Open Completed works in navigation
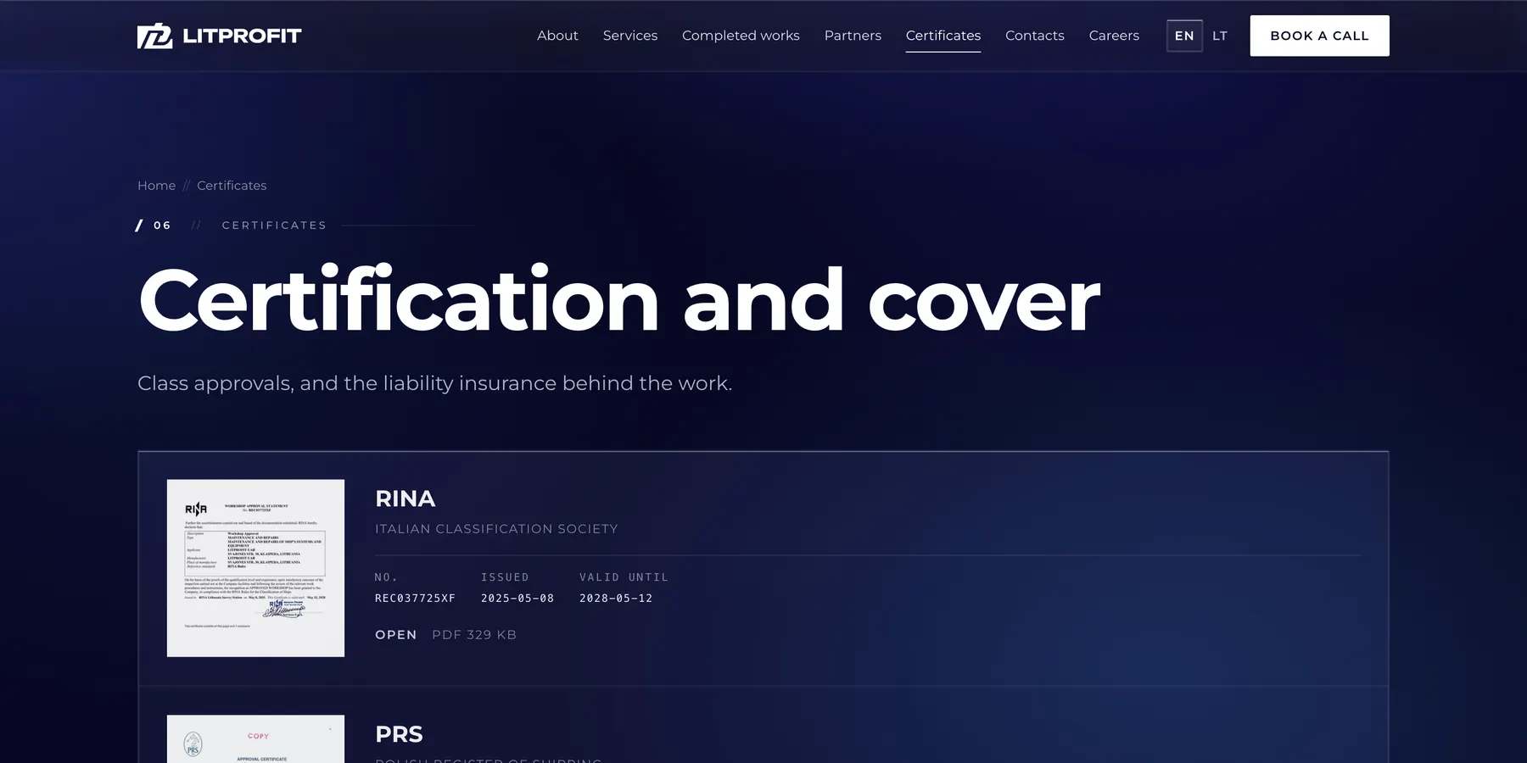1527x763 pixels. (741, 36)
